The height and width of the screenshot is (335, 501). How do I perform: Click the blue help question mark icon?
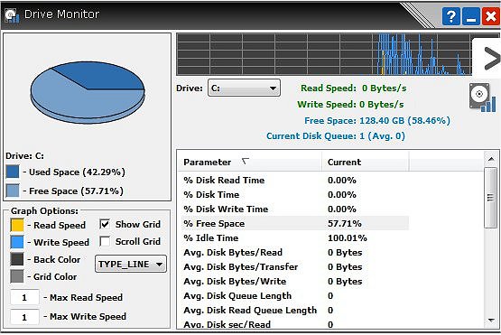point(451,16)
